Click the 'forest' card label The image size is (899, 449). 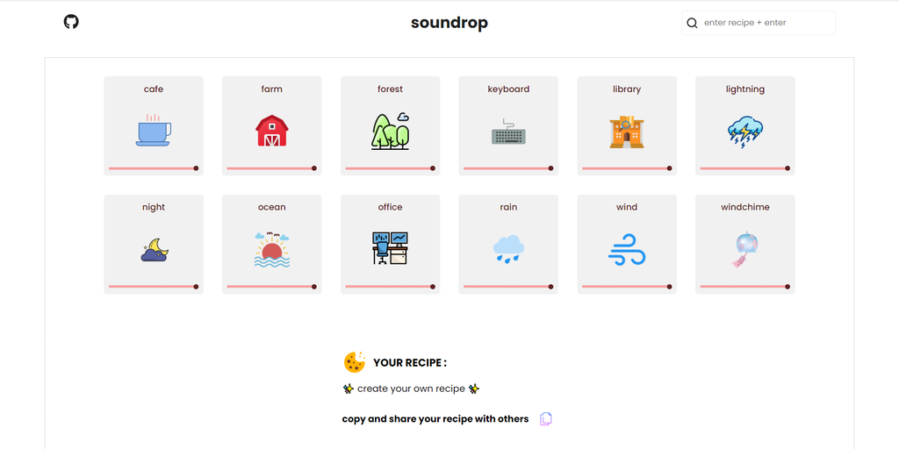click(x=391, y=89)
